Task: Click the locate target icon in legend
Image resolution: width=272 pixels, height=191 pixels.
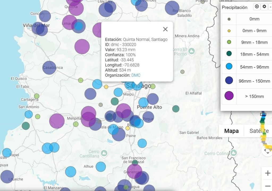Action: coord(257,7)
